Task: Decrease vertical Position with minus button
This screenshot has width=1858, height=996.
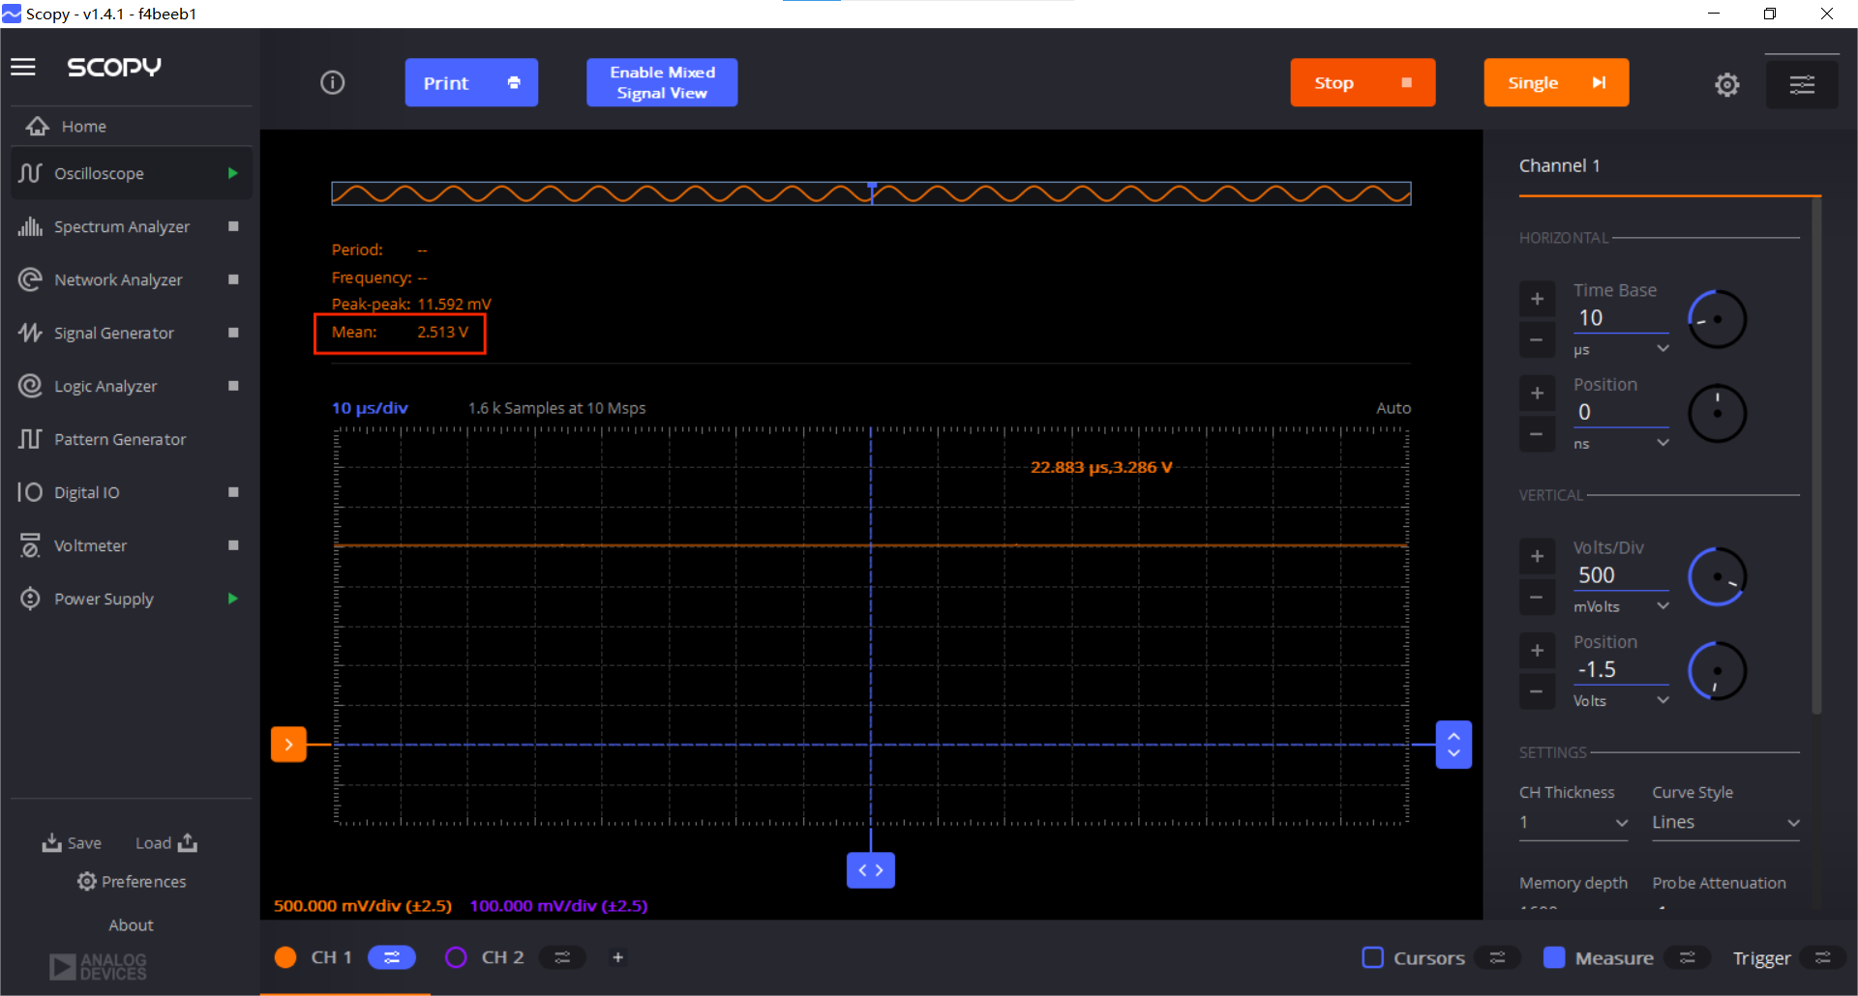Action: pos(1537,691)
